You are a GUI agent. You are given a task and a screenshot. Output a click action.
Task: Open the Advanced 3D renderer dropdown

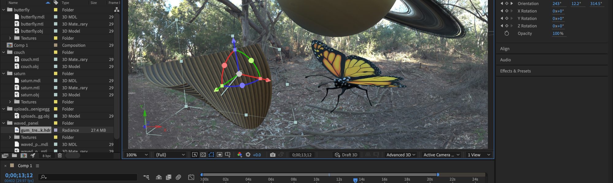401,155
